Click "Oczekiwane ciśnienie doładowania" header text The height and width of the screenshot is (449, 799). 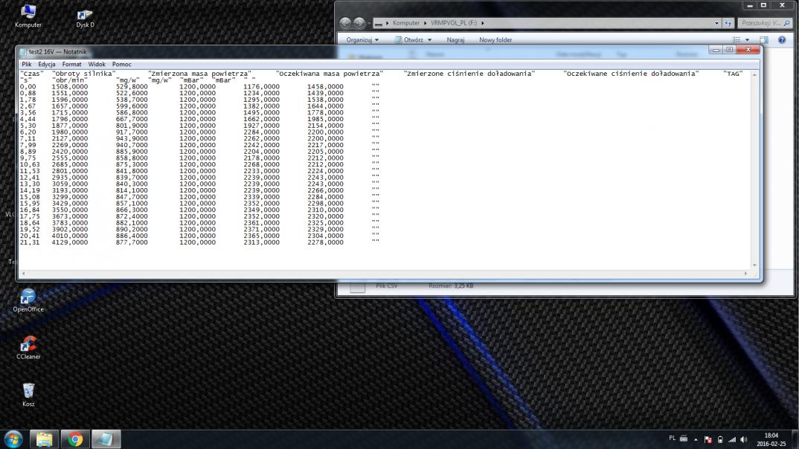pyautogui.click(x=631, y=74)
